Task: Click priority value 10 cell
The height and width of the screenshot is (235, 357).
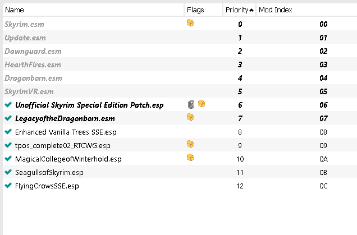Action: (240, 159)
